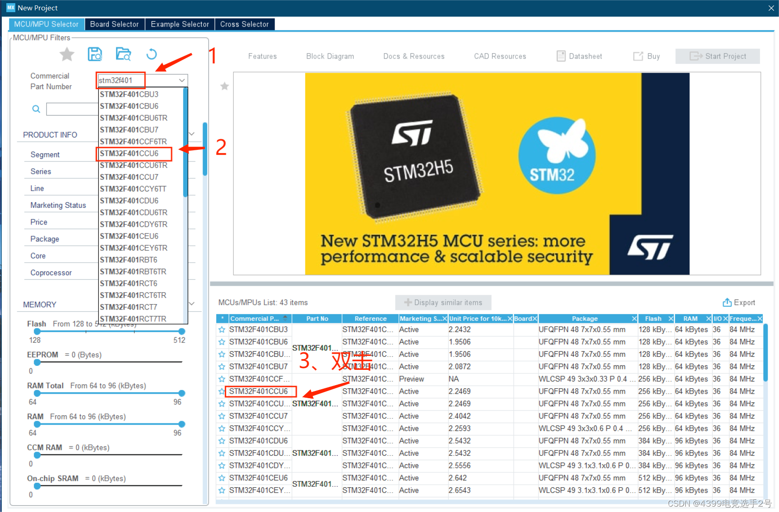Switch to the Board Selector tab
The width and height of the screenshot is (779, 512).
[x=114, y=24]
